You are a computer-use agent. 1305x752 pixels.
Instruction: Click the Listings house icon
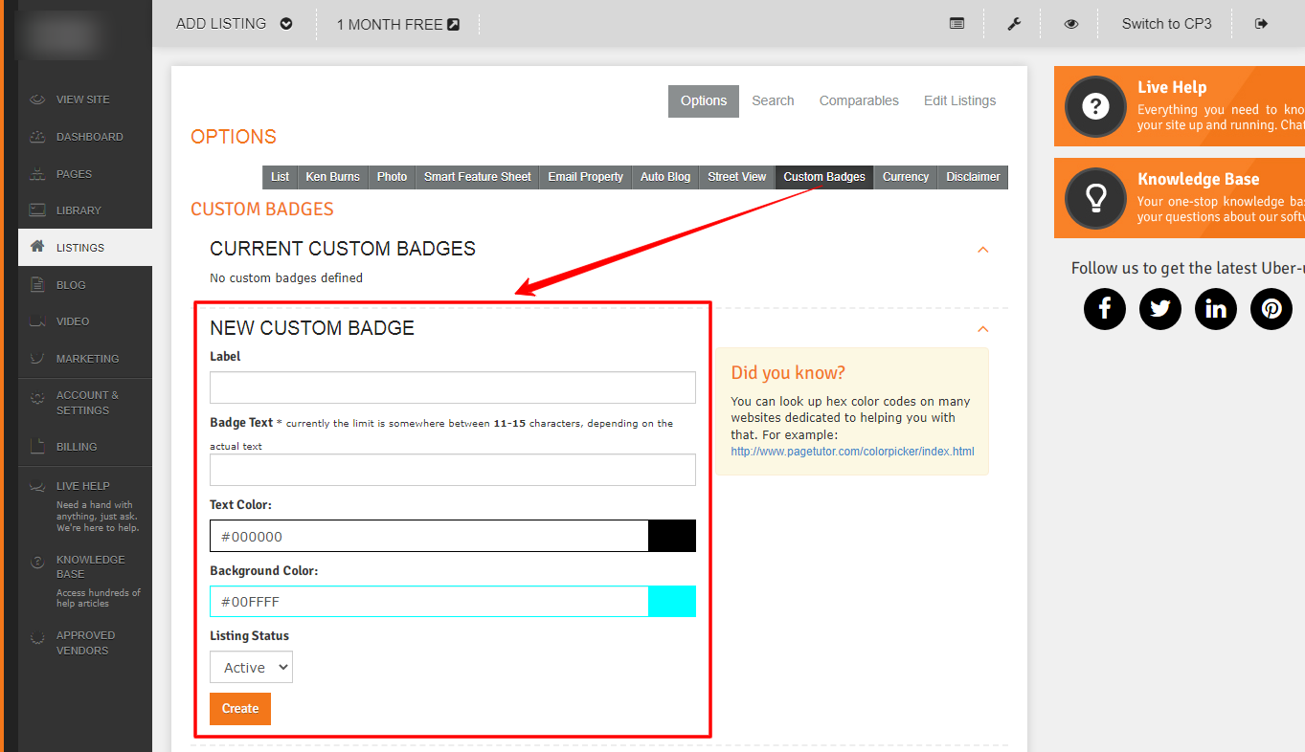click(37, 247)
